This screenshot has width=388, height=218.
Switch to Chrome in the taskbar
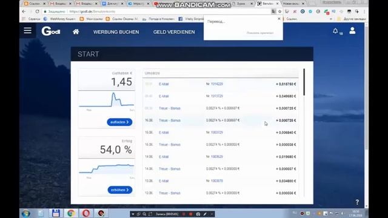[x=71, y=213]
